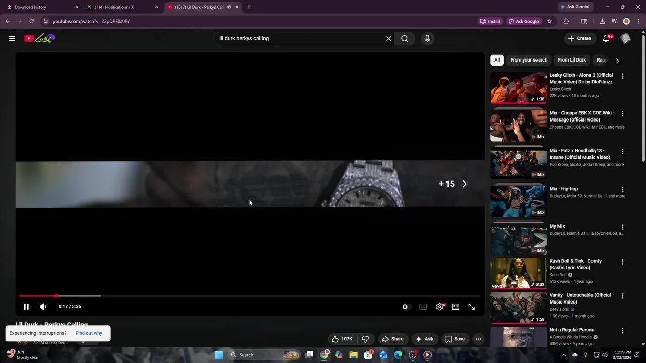Image resolution: width=646 pixels, height=363 pixels.
Task: Open player settings gear
Action: 440,306
